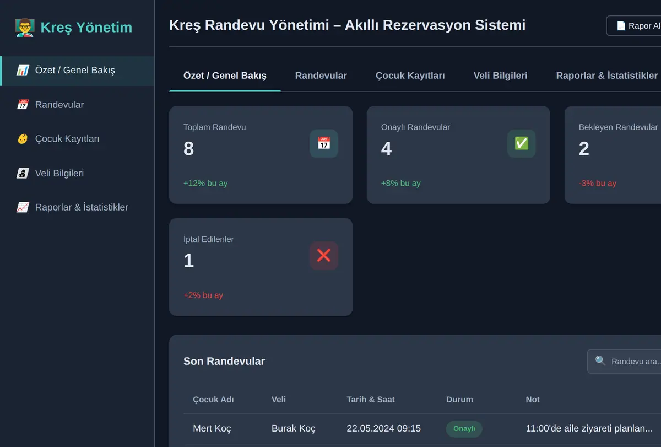Click the İptal Edilenler card label
The height and width of the screenshot is (447, 661).
tap(209, 239)
